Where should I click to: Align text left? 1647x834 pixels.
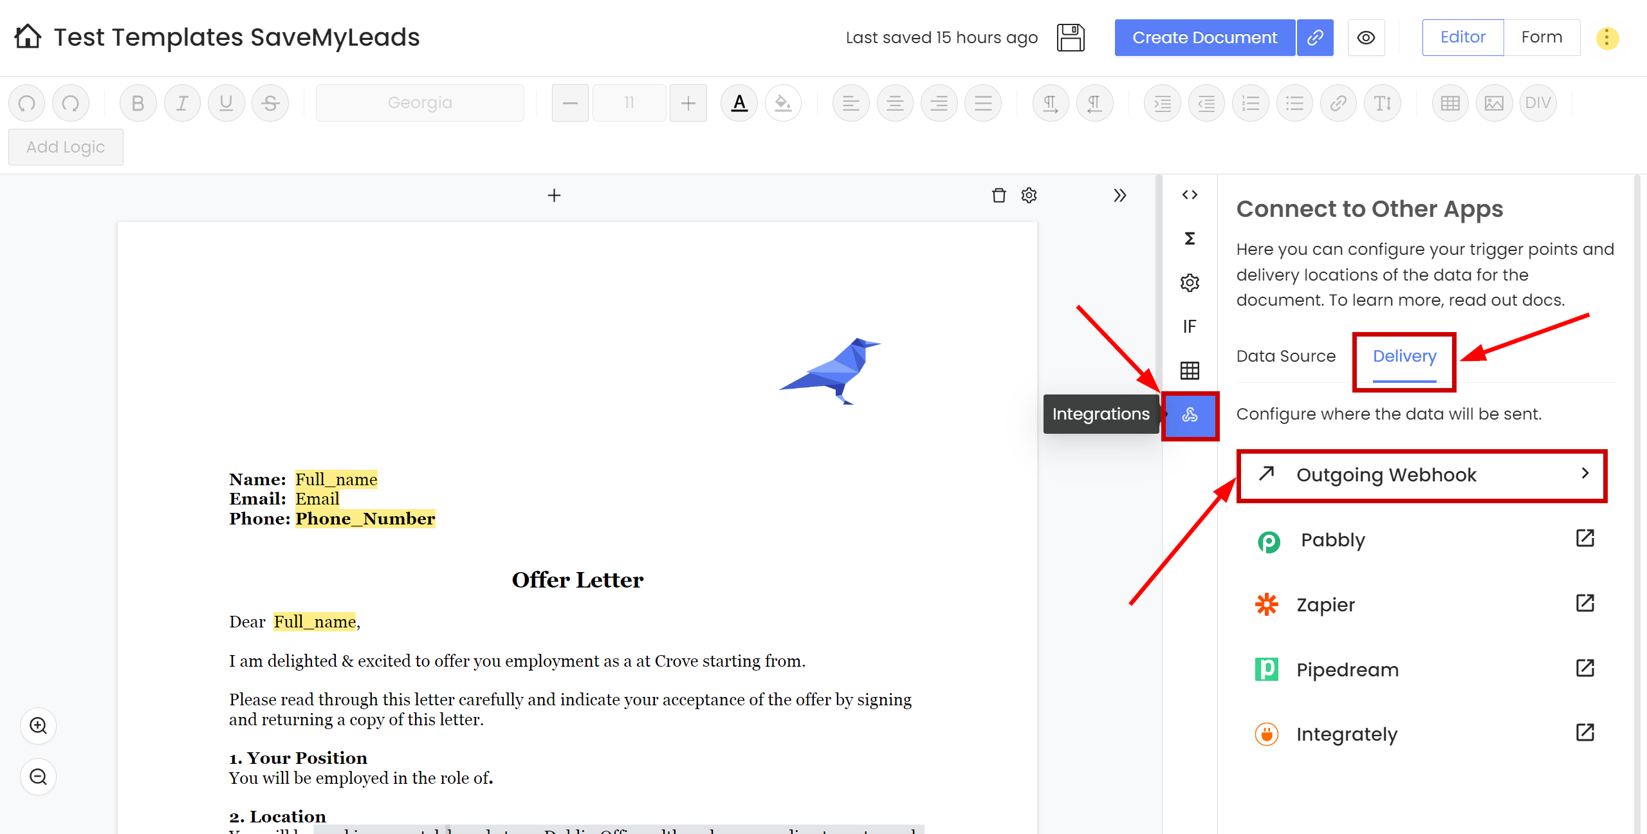pos(851,103)
